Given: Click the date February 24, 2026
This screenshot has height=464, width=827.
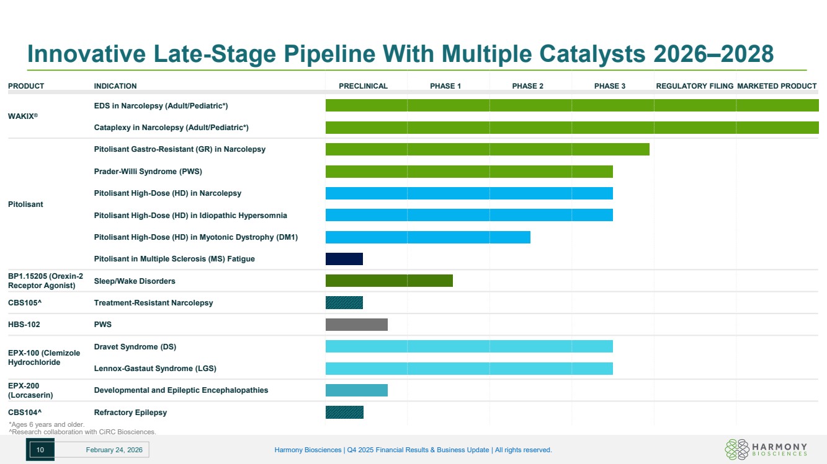Looking at the screenshot, I should tap(114, 450).
